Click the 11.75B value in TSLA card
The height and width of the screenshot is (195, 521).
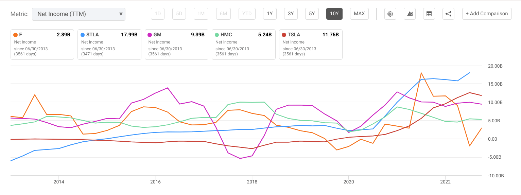tap(331, 35)
